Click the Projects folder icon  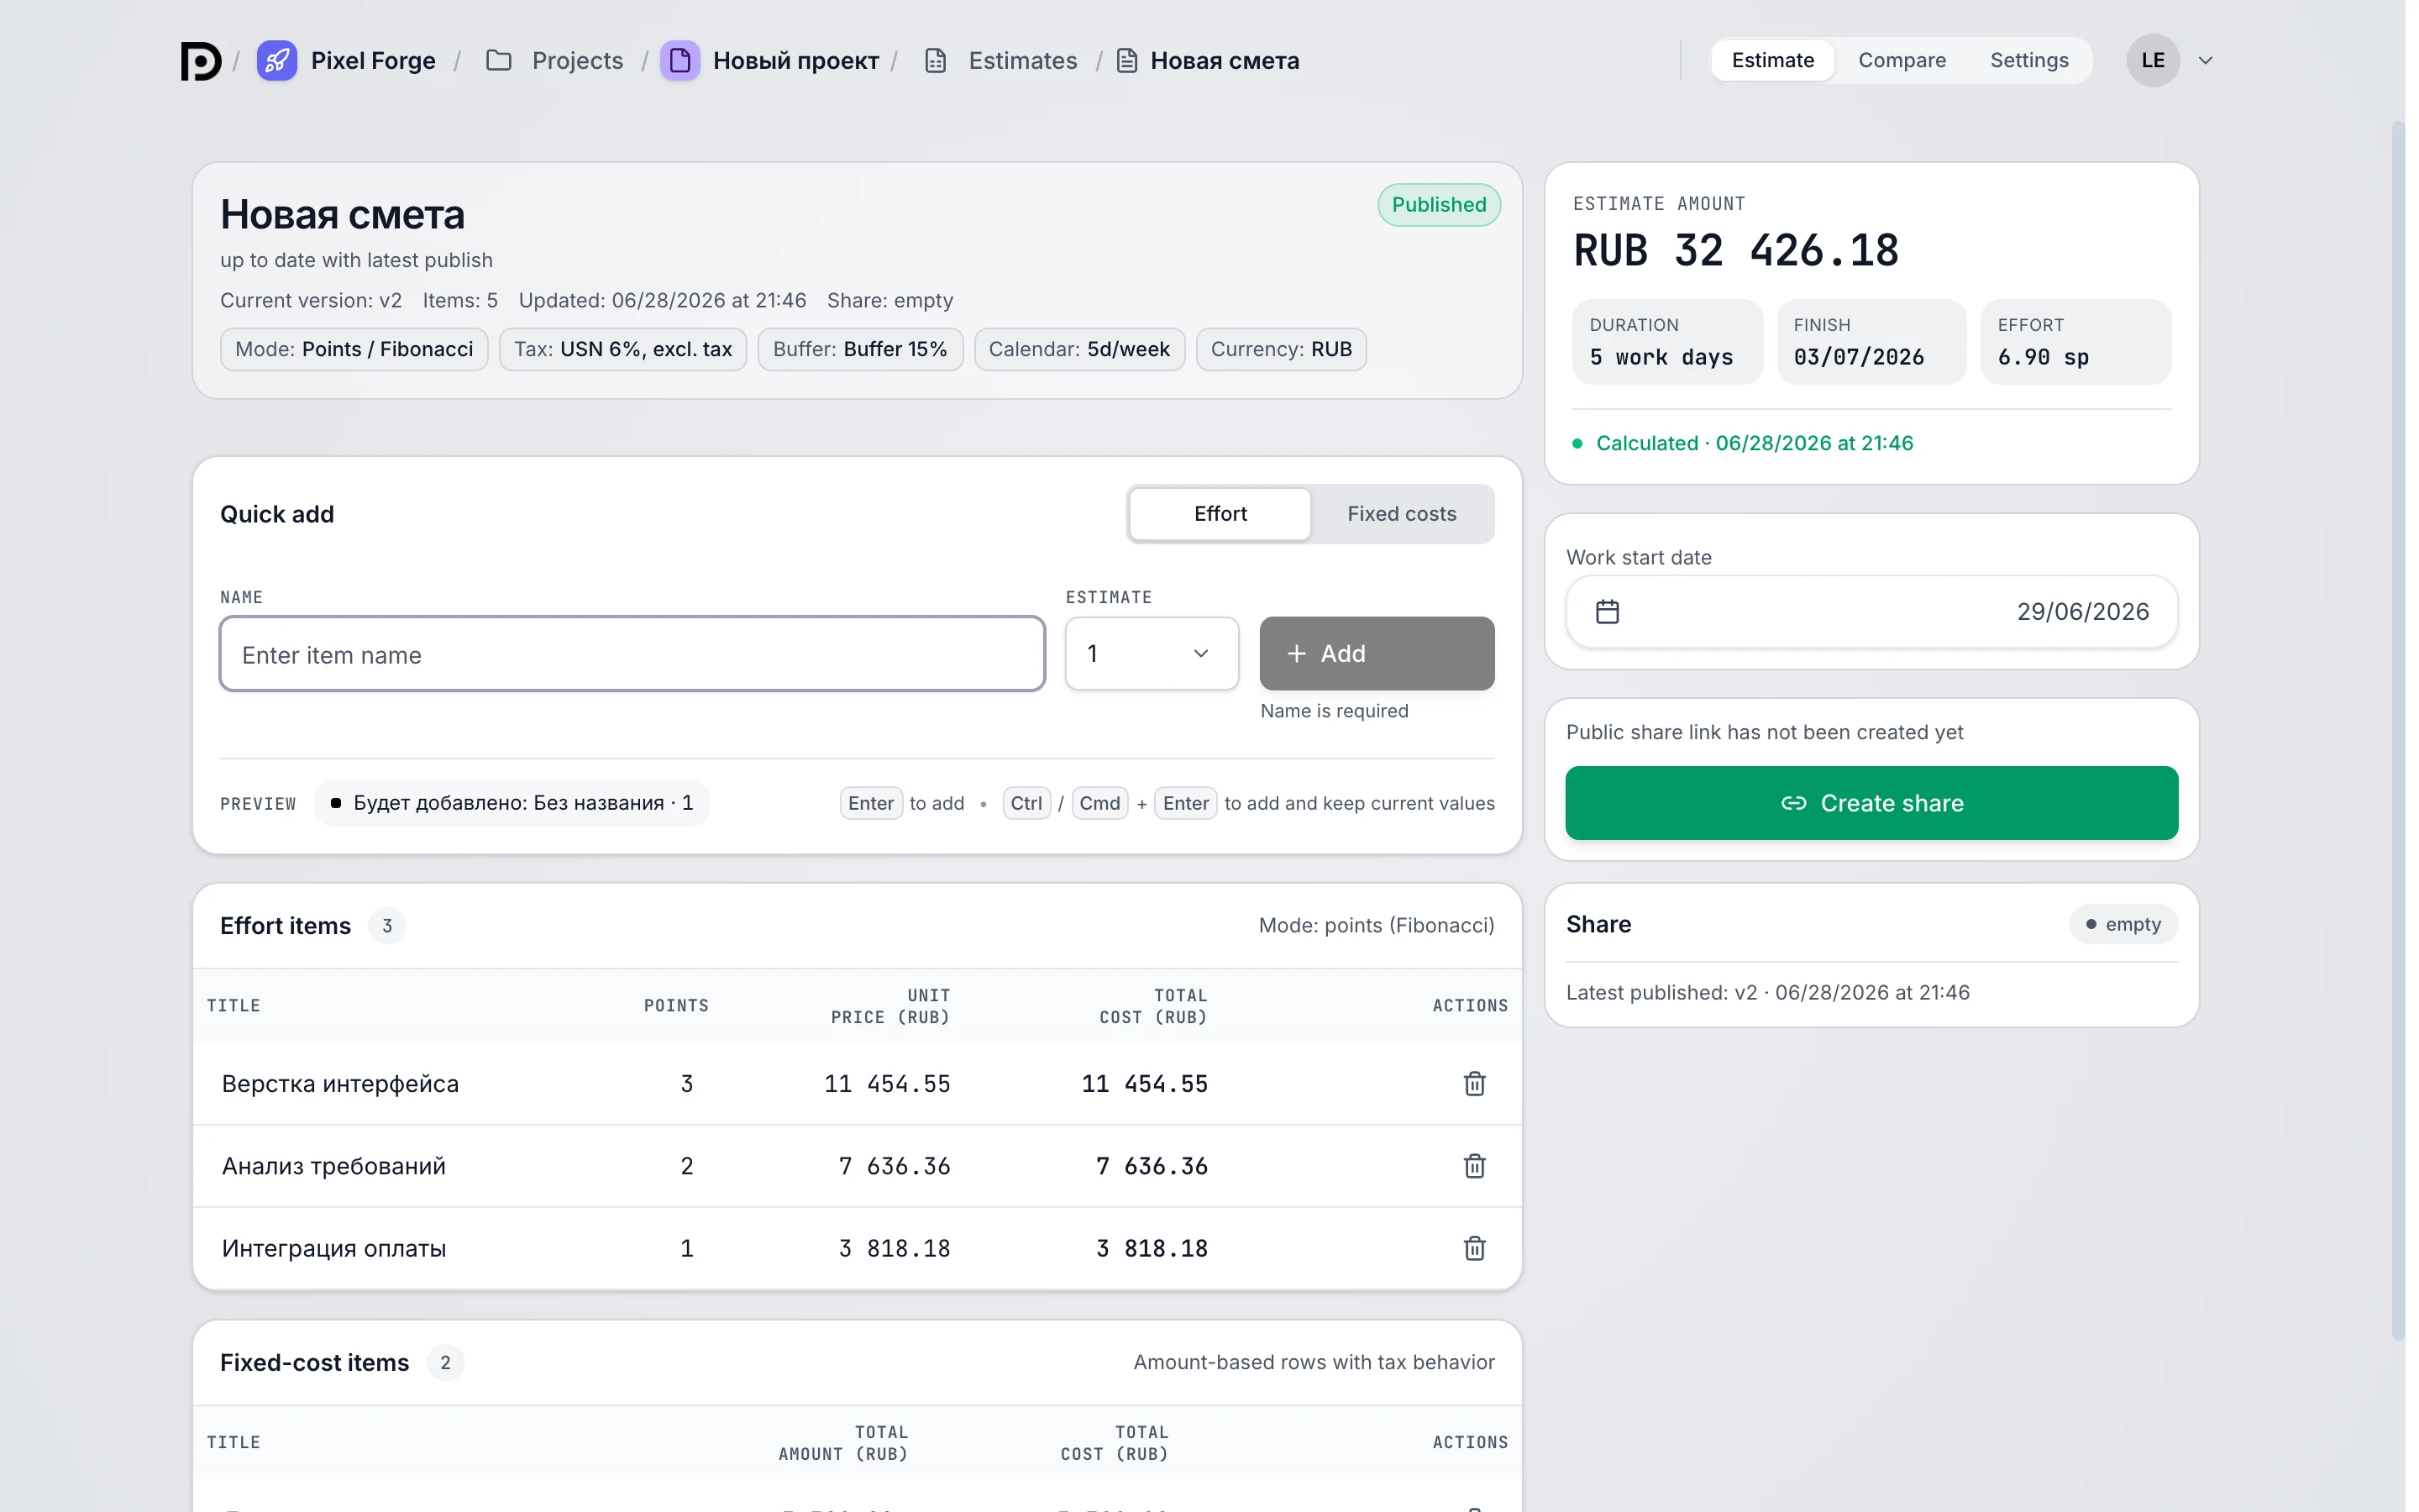coord(499,61)
